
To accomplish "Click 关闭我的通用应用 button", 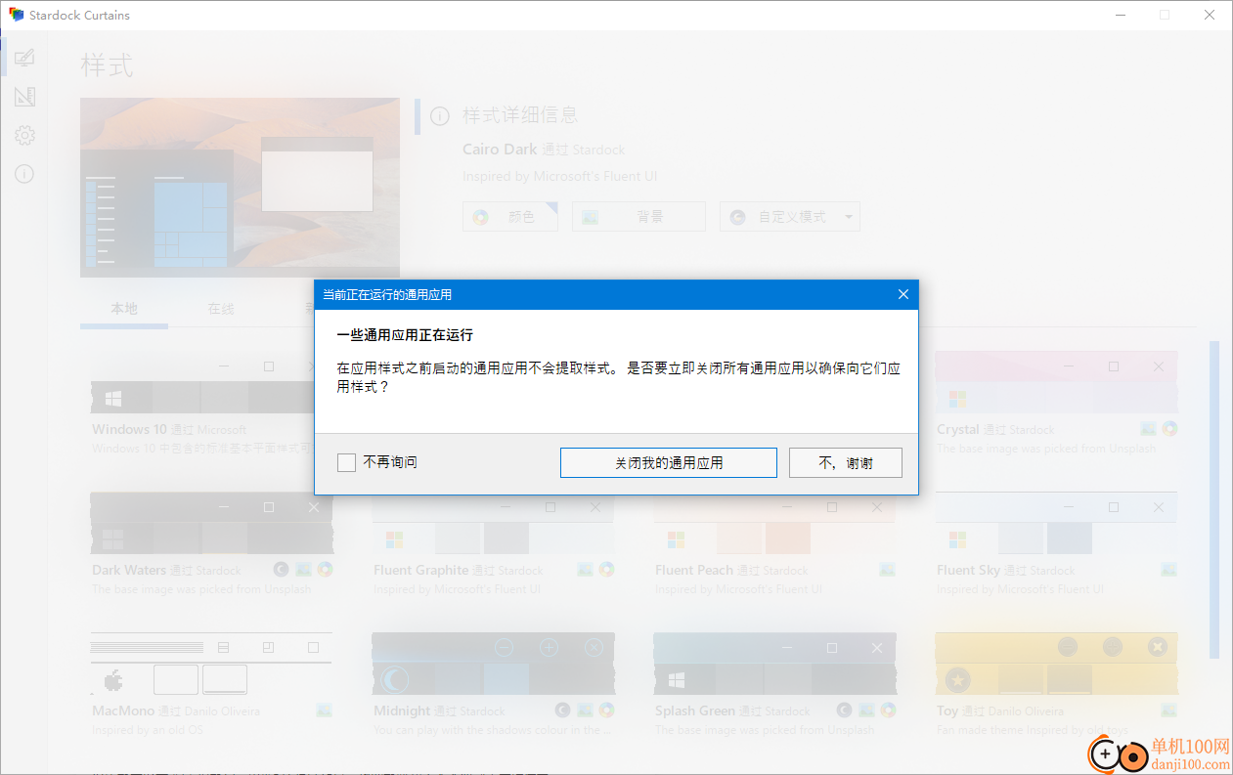I will click(x=669, y=463).
